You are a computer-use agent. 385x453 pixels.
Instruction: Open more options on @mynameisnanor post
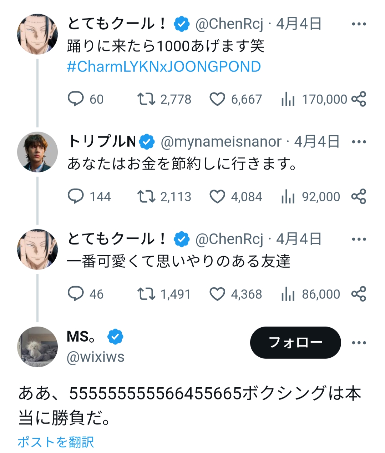pyautogui.click(x=359, y=142)
